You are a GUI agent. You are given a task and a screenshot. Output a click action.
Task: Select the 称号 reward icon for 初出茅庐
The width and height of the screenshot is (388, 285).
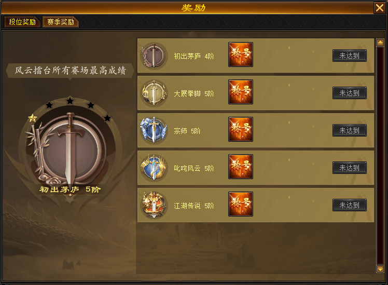241,55
